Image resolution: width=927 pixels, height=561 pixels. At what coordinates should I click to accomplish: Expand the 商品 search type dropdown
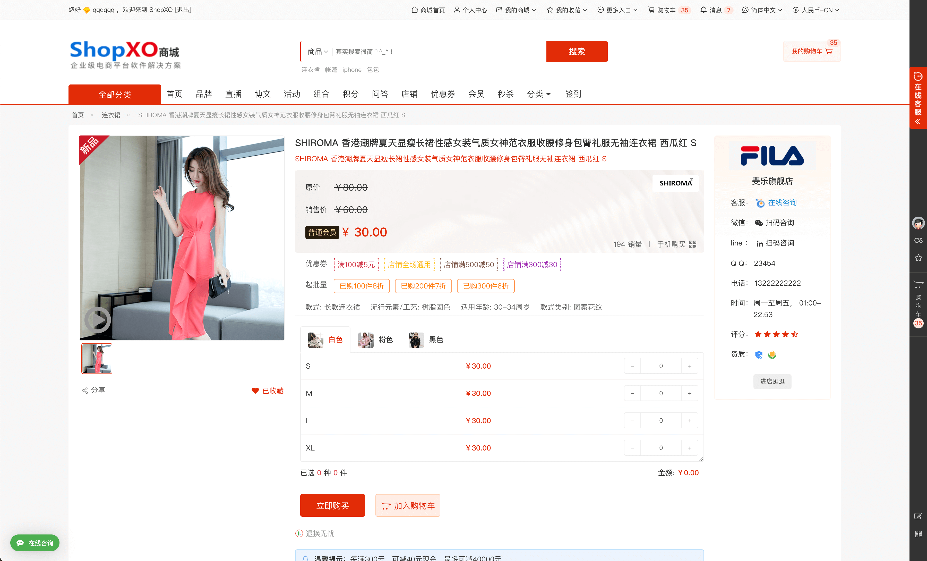tap(317, 52)
